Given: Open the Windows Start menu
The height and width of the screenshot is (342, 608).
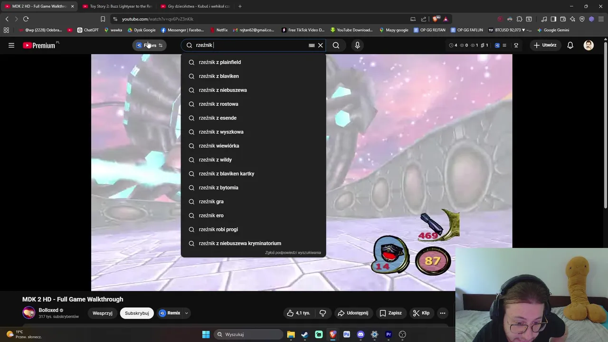Looking at the screenshot, I should click(x=206, y=334).
